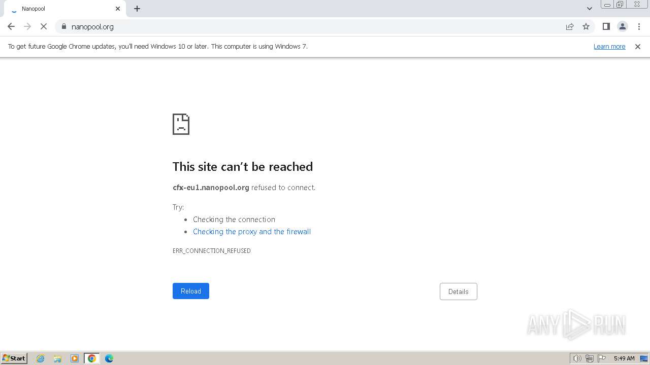
Task: Go back to the previous page
Action: [x=11, y=26]
